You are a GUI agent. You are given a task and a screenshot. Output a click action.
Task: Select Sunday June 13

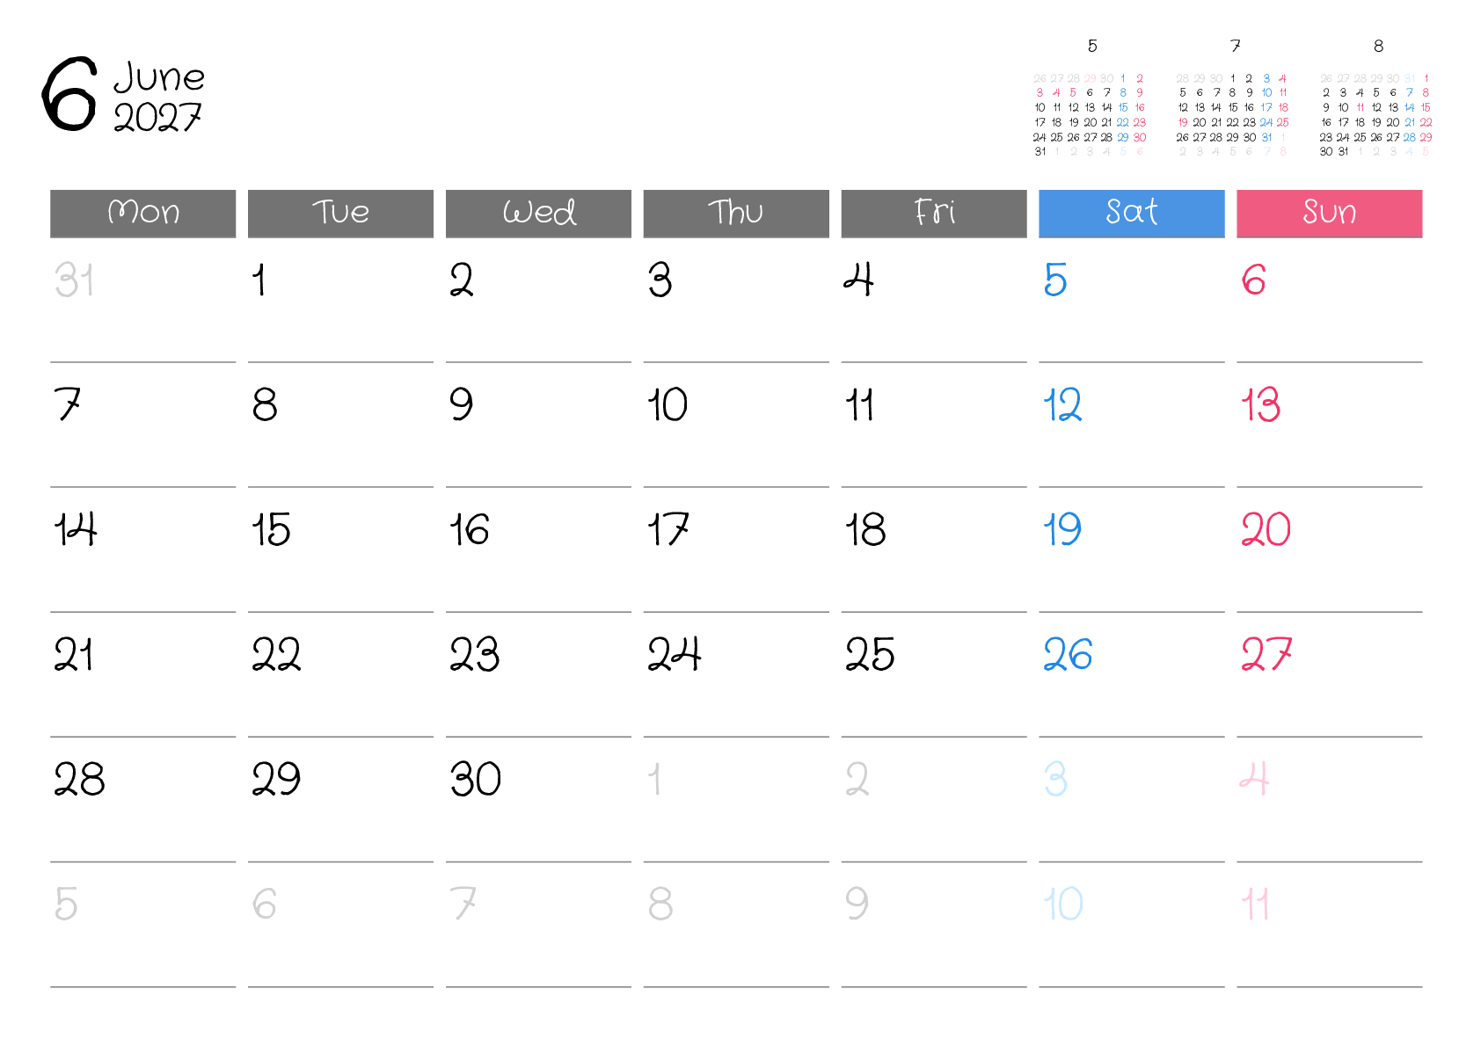coord(1261,406)
